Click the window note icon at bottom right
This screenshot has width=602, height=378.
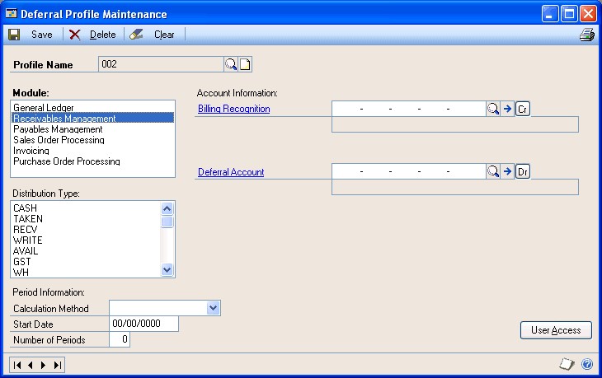pyautogui.click(x=567, y=364)
